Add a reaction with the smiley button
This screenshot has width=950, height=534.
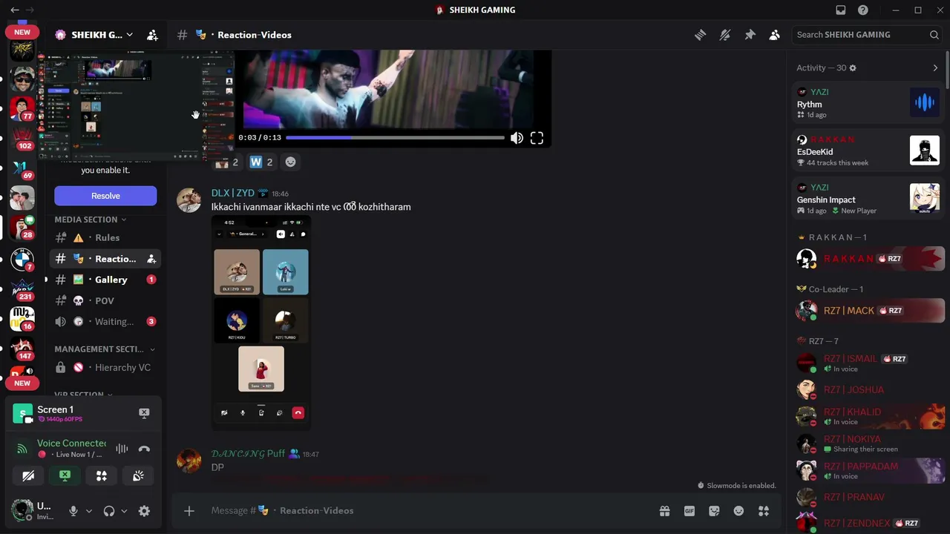coord(290,162)
